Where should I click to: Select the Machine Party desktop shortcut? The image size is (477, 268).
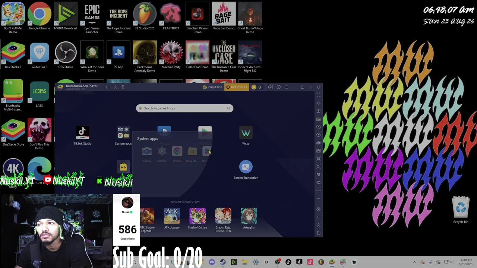click(171, 55)
